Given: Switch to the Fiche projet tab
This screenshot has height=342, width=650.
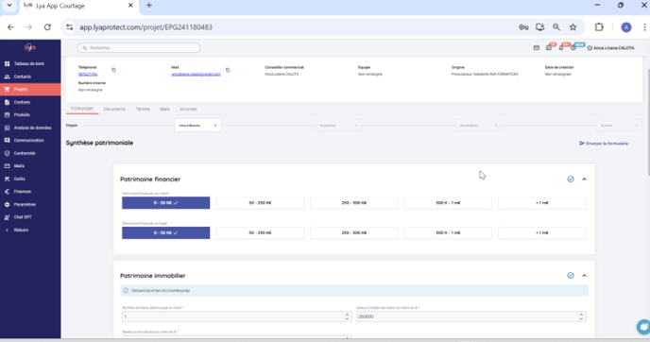Looking at the screenshot, I should [x=82, y=109].
